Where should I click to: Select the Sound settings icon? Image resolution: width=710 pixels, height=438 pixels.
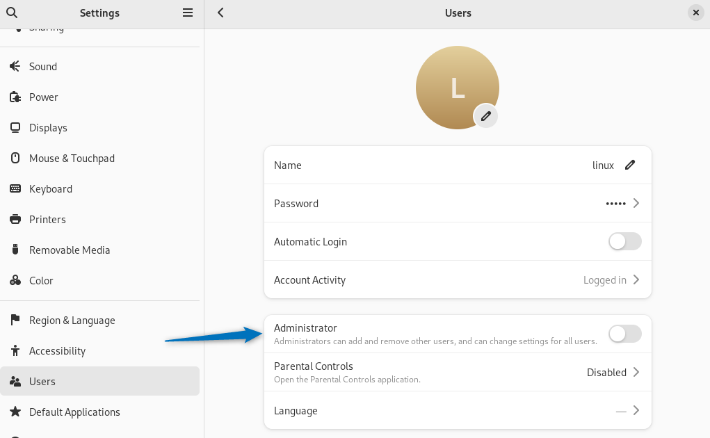click(15, 66)
